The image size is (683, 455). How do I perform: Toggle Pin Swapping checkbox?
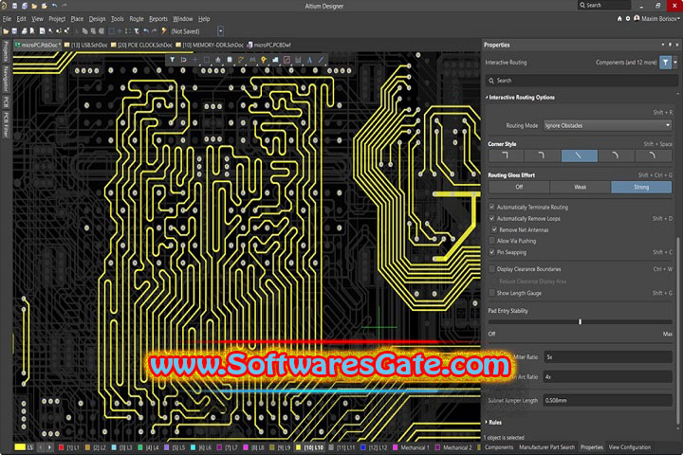[491, 252]
